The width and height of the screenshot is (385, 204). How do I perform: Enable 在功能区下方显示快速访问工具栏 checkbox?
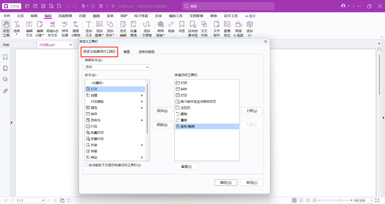pyautogui.click(x=87, y=165)
